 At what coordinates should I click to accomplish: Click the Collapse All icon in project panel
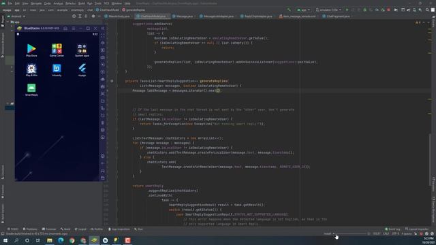pos(86,16)
